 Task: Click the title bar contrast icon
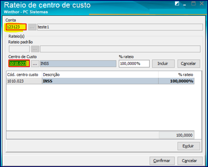pos(177,3)
